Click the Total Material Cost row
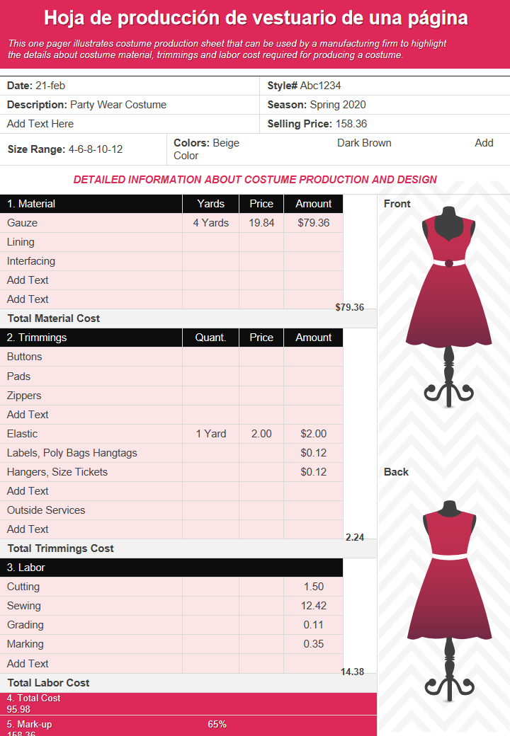 click(x=188, y=318)
